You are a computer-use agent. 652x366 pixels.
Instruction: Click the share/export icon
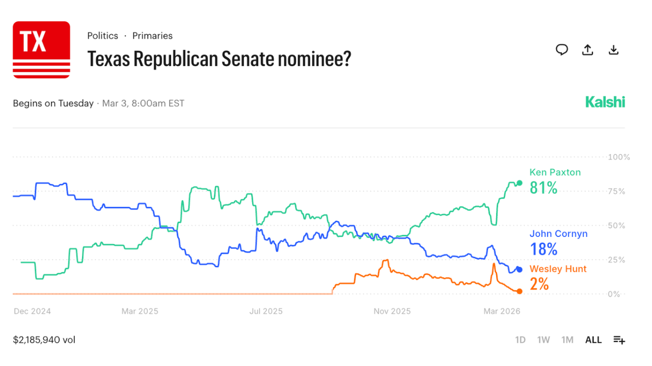pos(587,49)
